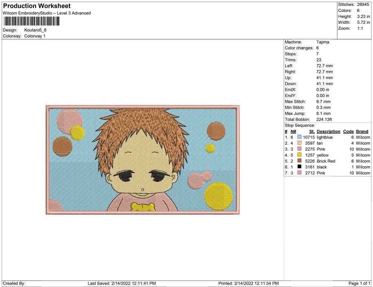Click the Trims value '23'

point(318,60)
